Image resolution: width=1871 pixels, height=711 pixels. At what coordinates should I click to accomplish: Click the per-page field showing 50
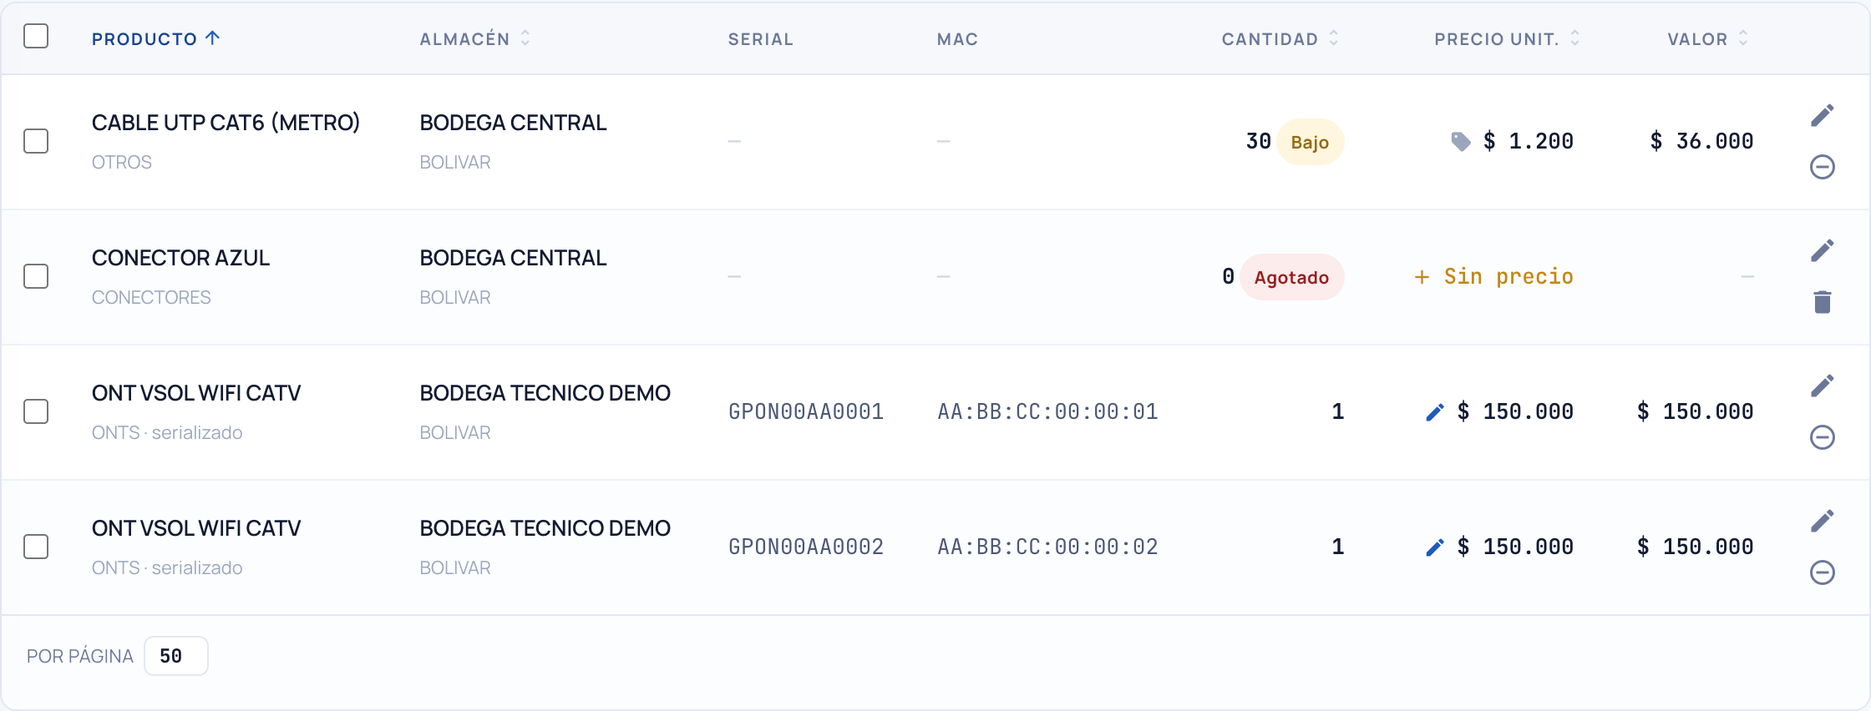[x=175, y=656]
